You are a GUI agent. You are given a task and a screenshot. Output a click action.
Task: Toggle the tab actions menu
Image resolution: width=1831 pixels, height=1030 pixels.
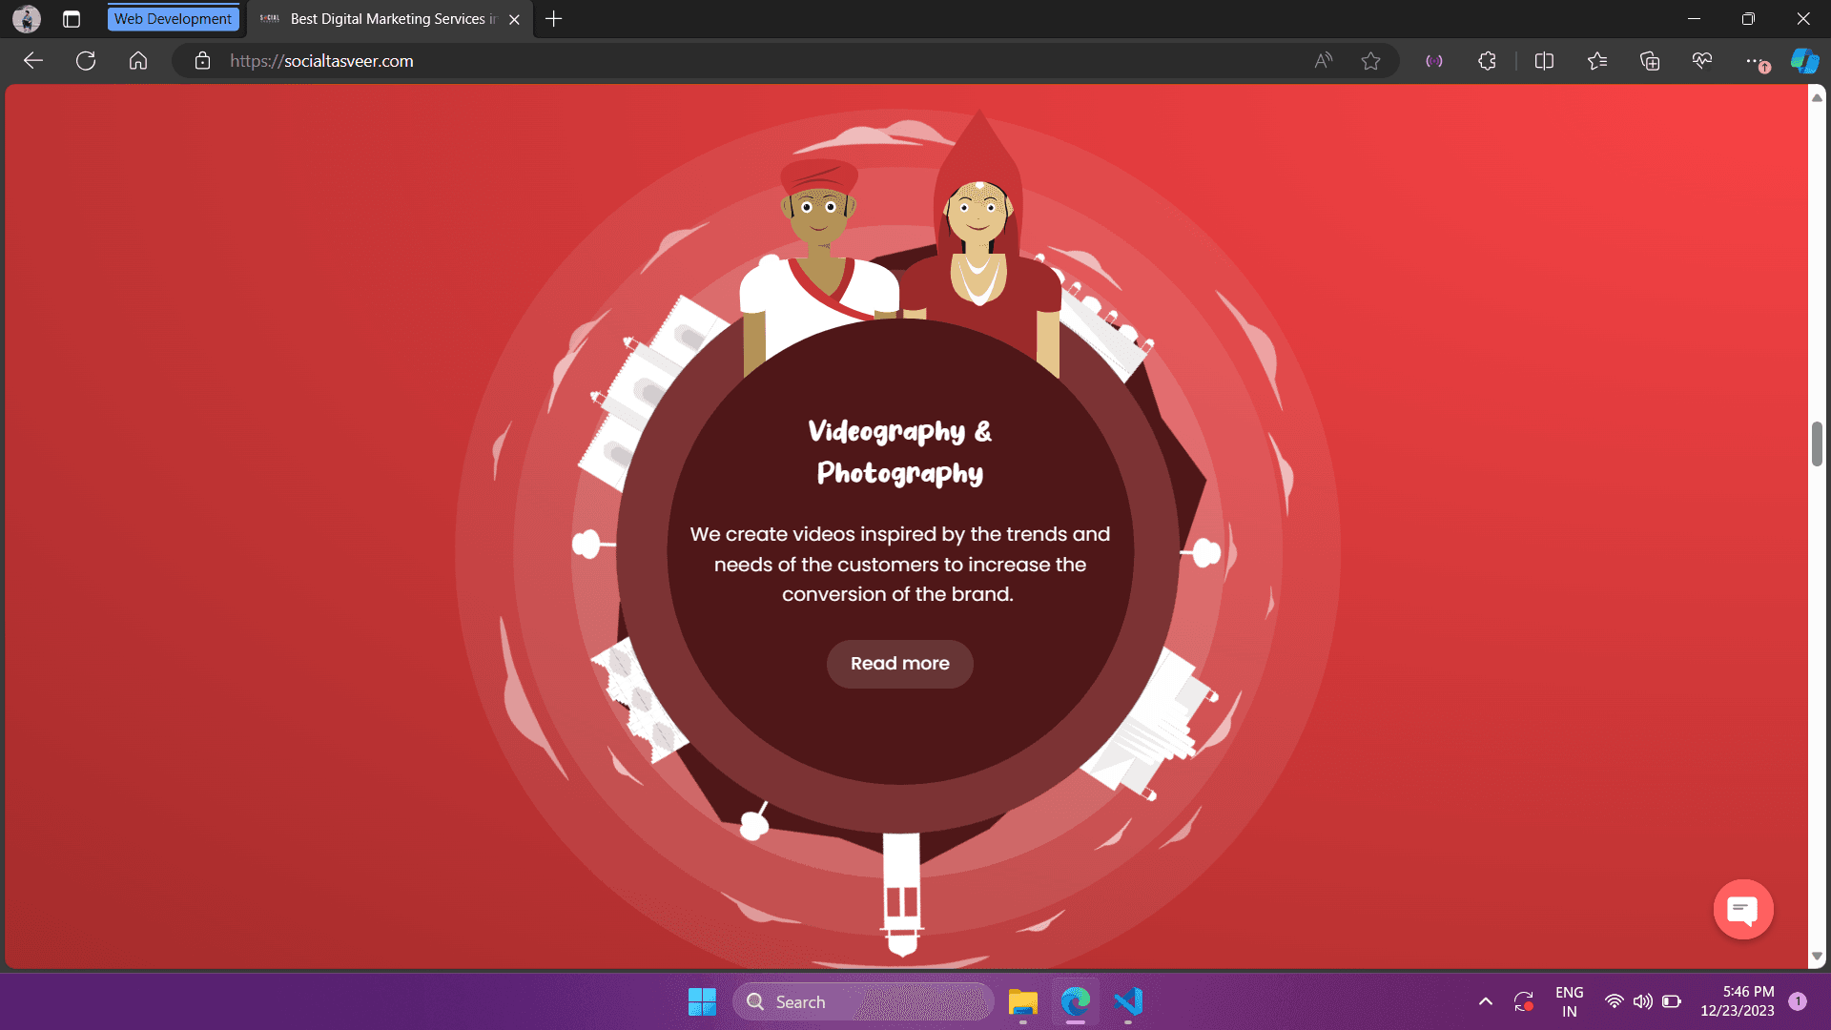(72, 19)
